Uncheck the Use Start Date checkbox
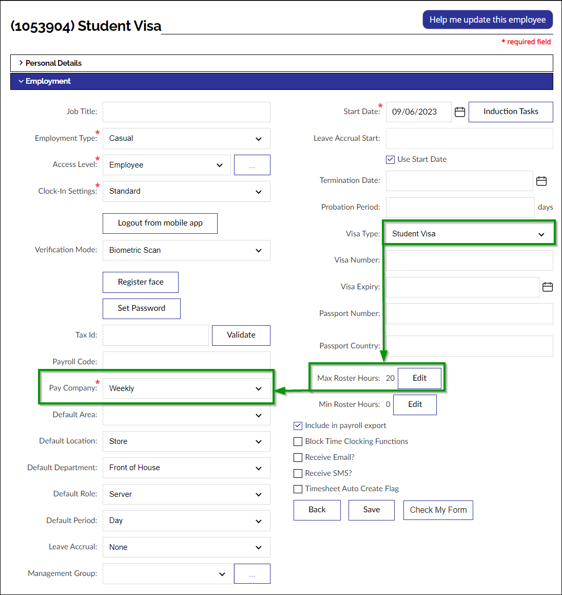Screen dimensions: 562x595 pos(391,160)
